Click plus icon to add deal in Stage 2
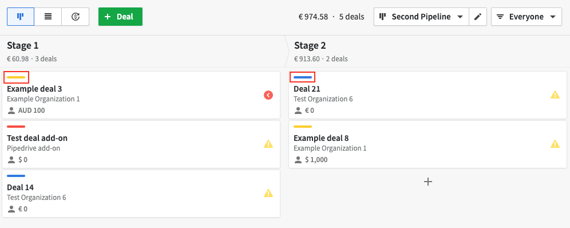Image resolution: width=570 pixels, height=228 pixels. click(428, 182)
